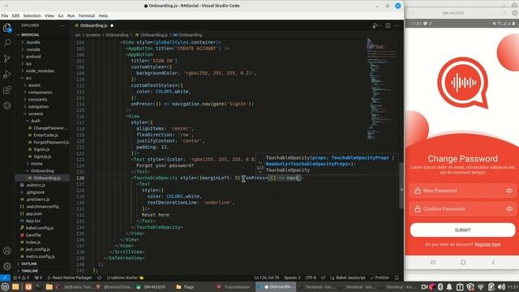This screenshot has height=292, width=519.
Task: Open the View menu
Action: tap(49, 15)
